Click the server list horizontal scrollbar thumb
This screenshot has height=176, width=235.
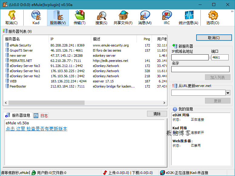pyautogui.click(x=47, y=103)
